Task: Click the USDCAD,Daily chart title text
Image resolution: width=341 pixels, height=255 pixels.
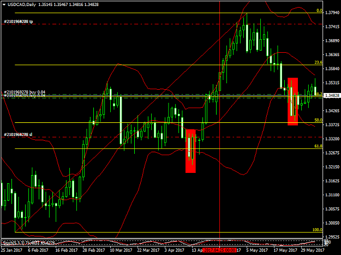Action: click(x=22, y=4)
